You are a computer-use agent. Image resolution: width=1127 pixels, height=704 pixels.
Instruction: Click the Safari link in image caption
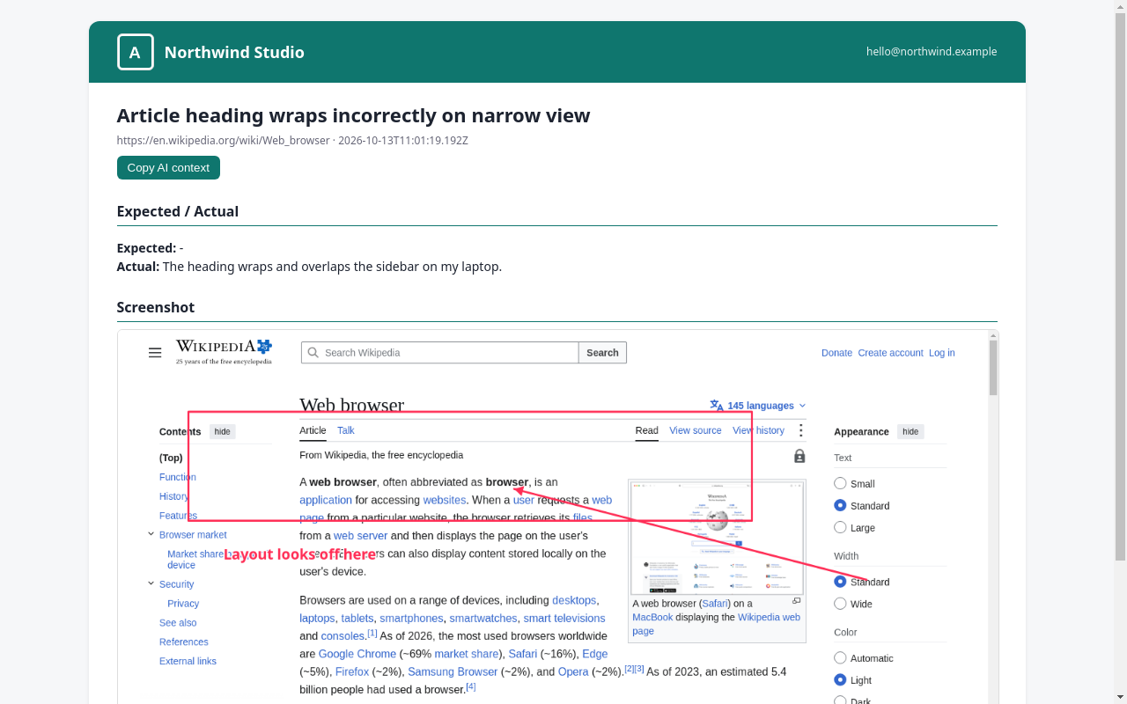[x=715, y=604]
